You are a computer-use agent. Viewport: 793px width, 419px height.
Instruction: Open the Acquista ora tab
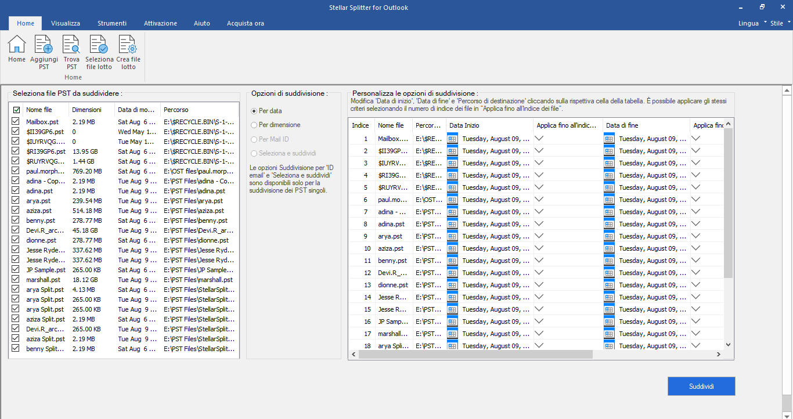(246, 23)
